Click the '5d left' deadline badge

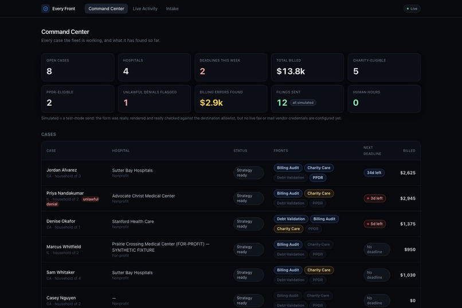click(374, 224)
